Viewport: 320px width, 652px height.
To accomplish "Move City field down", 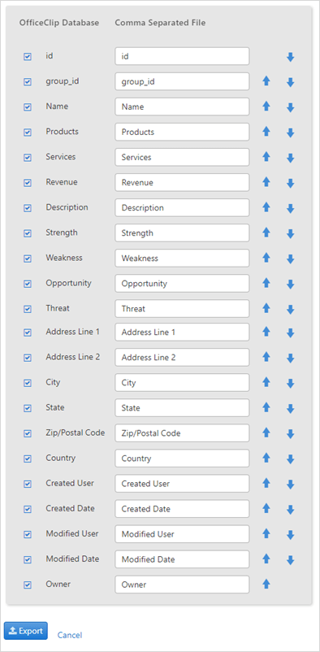I will click(x=291, y=384).
